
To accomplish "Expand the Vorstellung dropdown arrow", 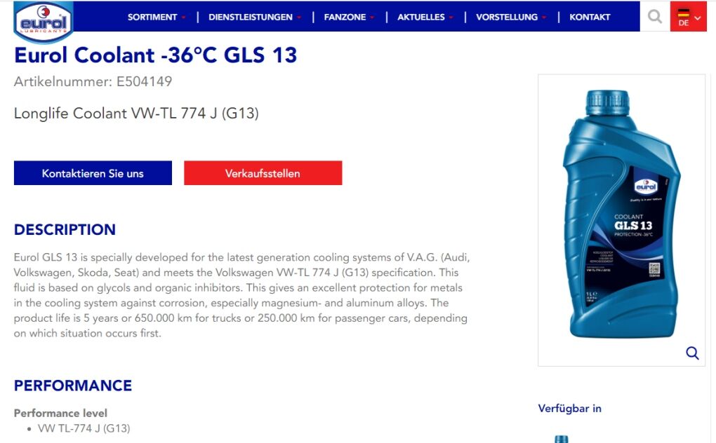I will click(x=544, y=18).
